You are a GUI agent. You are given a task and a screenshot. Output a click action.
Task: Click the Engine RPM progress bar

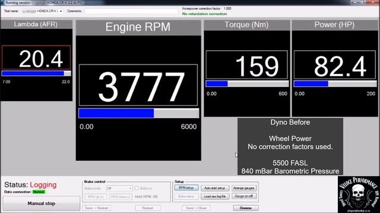coord(138,113)
